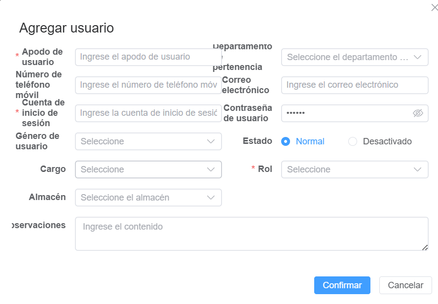This screenshot has height=304, width=438.
Task: Click the Cargo dropdown chevron arrow
Action: pos(211,169)
